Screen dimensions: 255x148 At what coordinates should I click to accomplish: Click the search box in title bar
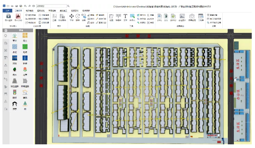(51, 6)
